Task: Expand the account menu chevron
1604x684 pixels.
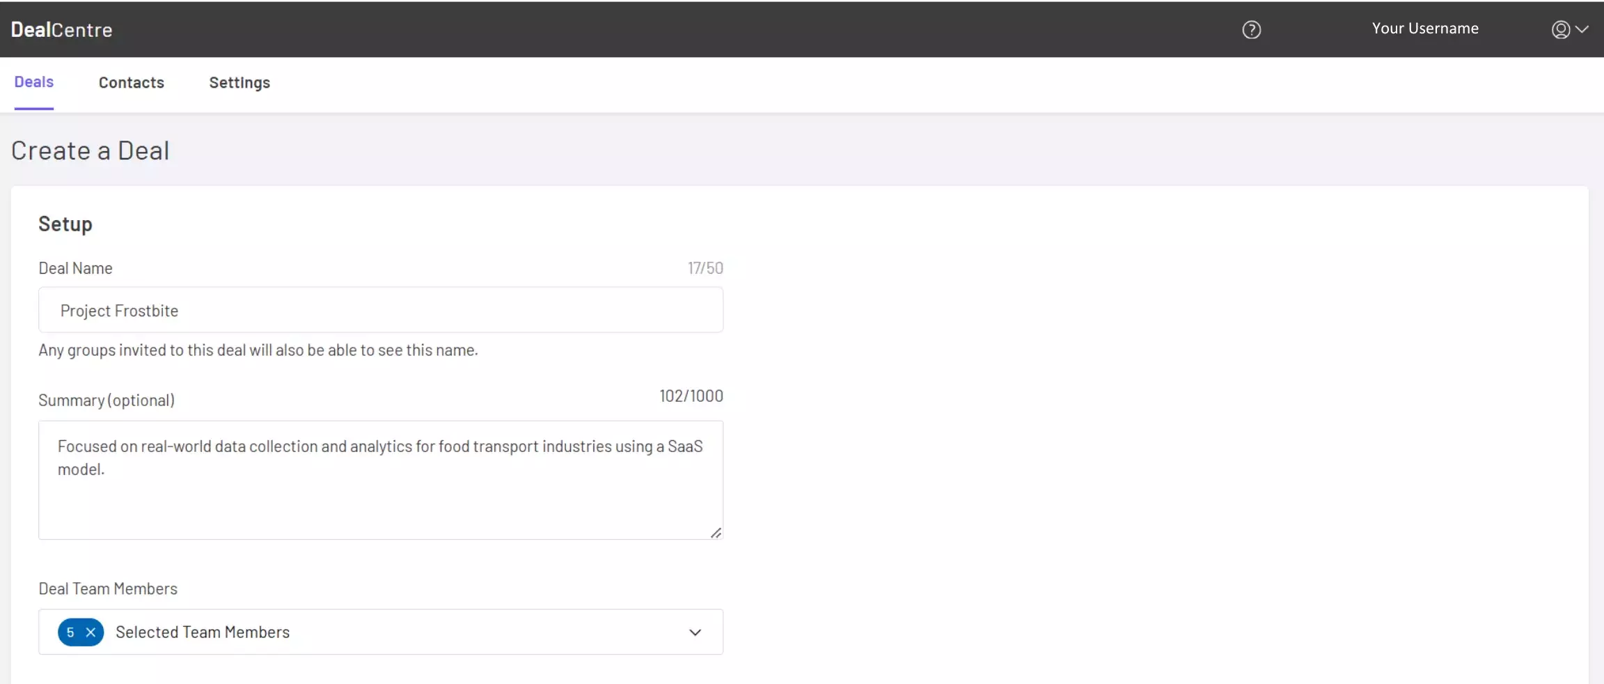Action: [x=1582, y=29]
